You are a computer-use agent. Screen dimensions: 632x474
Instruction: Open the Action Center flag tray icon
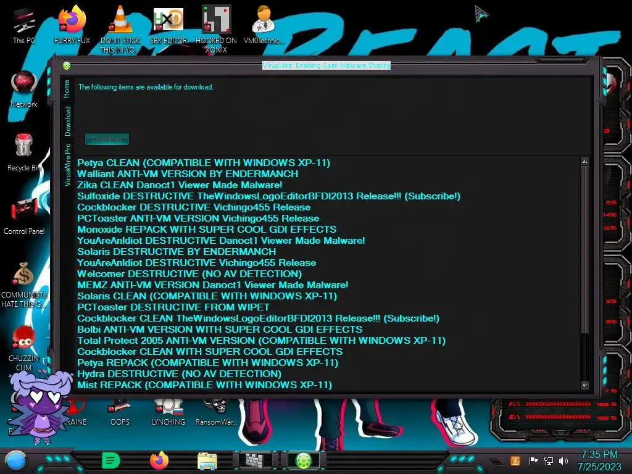533,460
